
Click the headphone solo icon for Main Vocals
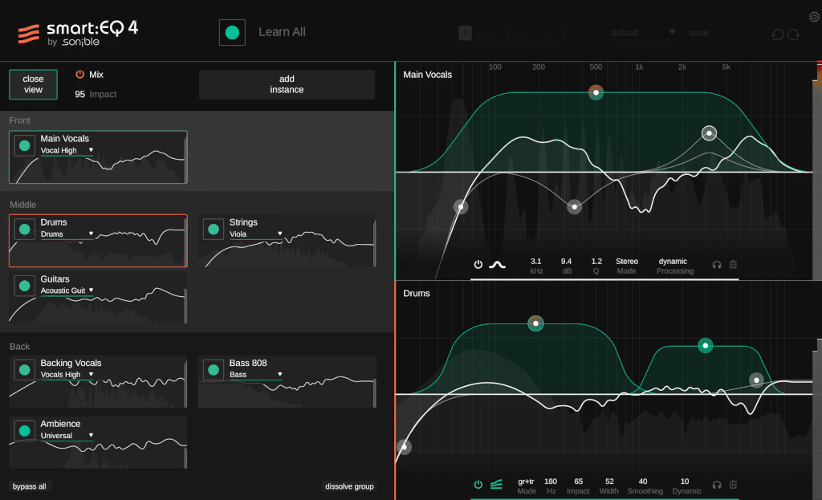pyautogui.click(x=717, y=264)
